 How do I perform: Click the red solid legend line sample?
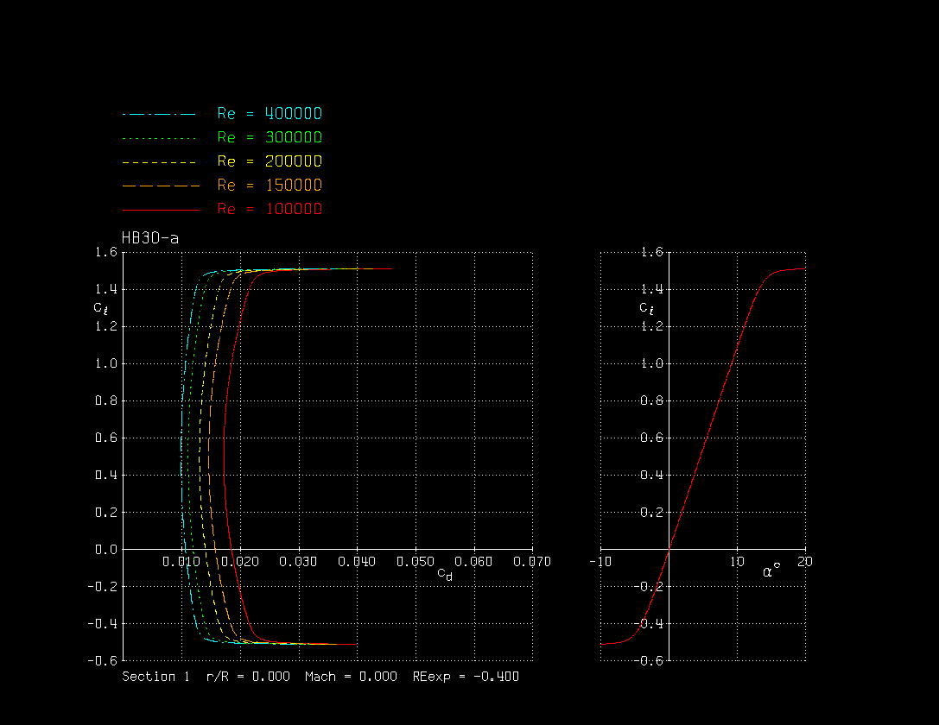[x=160, y=210]
